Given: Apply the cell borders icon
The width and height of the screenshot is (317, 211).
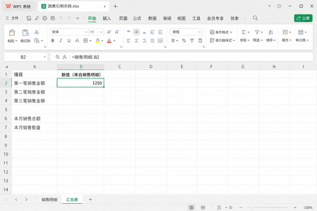Looking at the screenshot, I should (86, 41).
